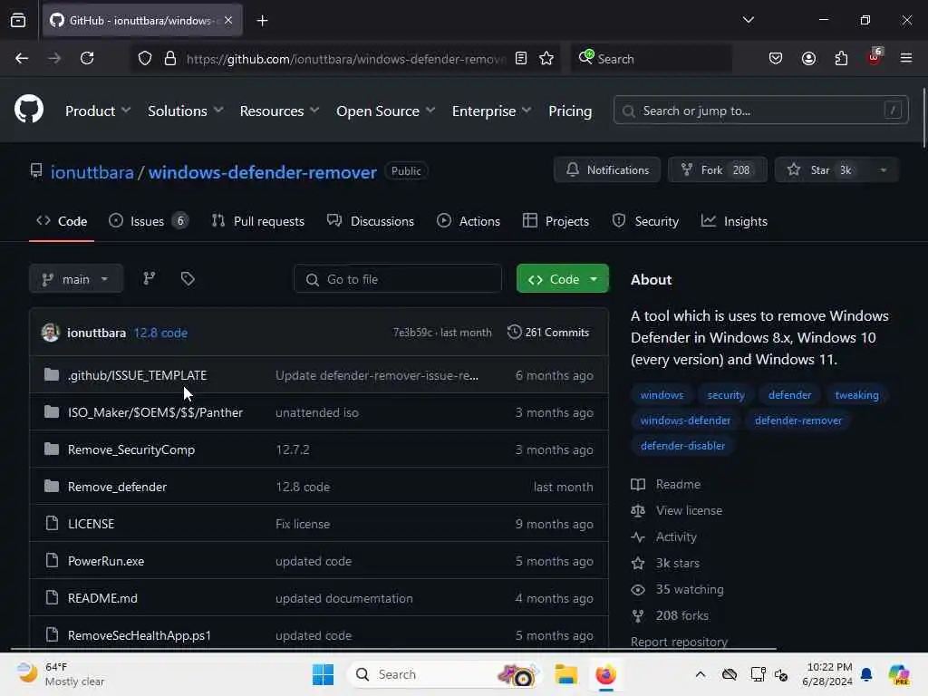Click the Firefox address bar URL
Viewport: 928px width, 696px height.
346,59
